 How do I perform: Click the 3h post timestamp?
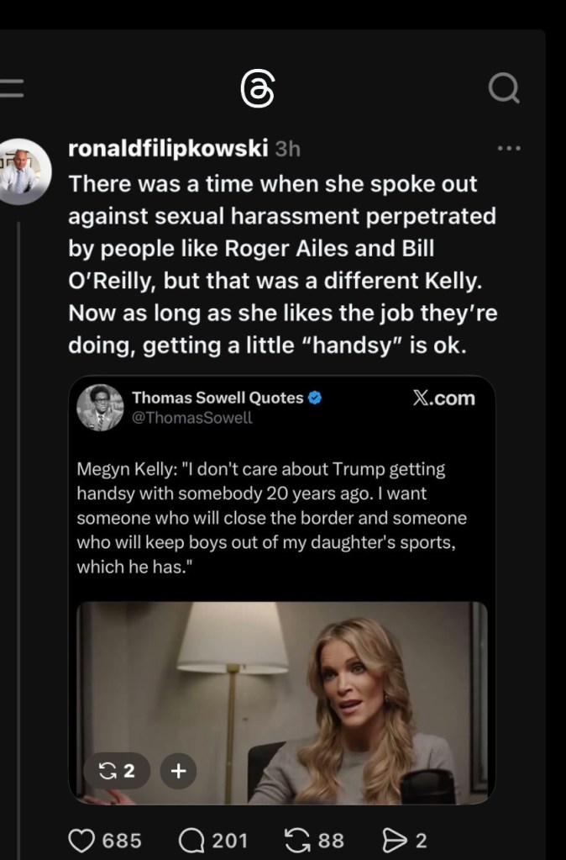tap(288, 150)
